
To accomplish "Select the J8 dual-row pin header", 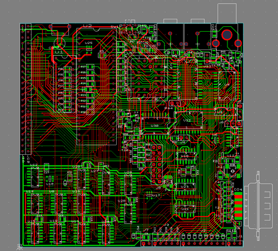I will (x=156, y=165).
